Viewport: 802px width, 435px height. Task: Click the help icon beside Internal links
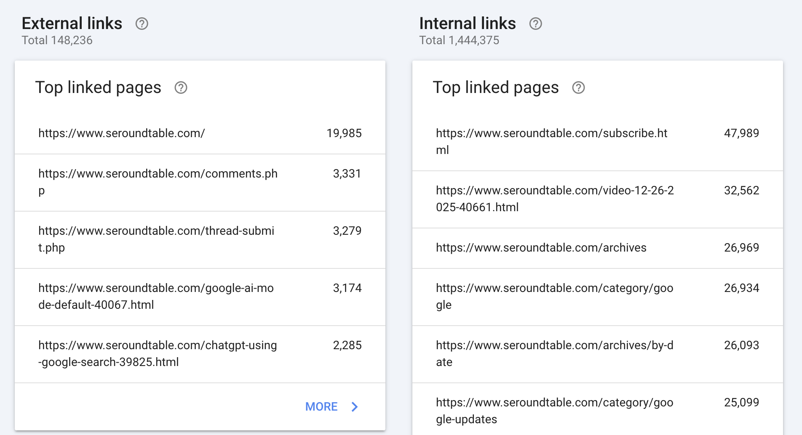point(535,24)
